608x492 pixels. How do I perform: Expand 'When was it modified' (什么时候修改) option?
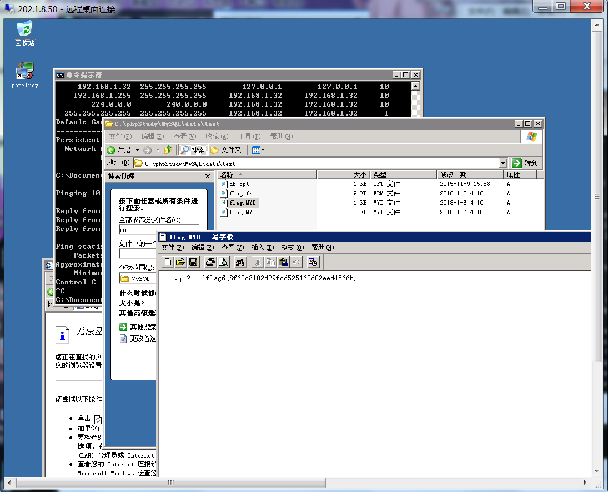coord(138,293)
